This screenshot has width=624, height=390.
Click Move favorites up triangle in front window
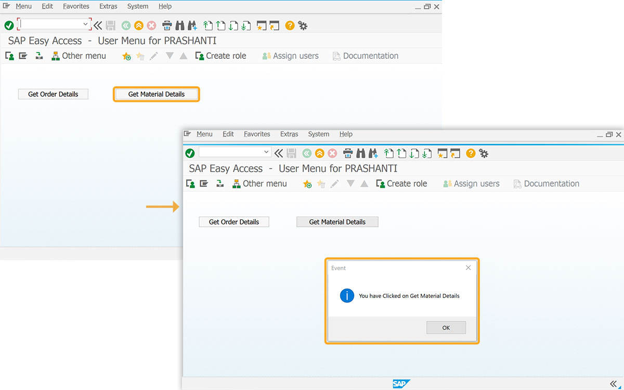tap(364, 184)
